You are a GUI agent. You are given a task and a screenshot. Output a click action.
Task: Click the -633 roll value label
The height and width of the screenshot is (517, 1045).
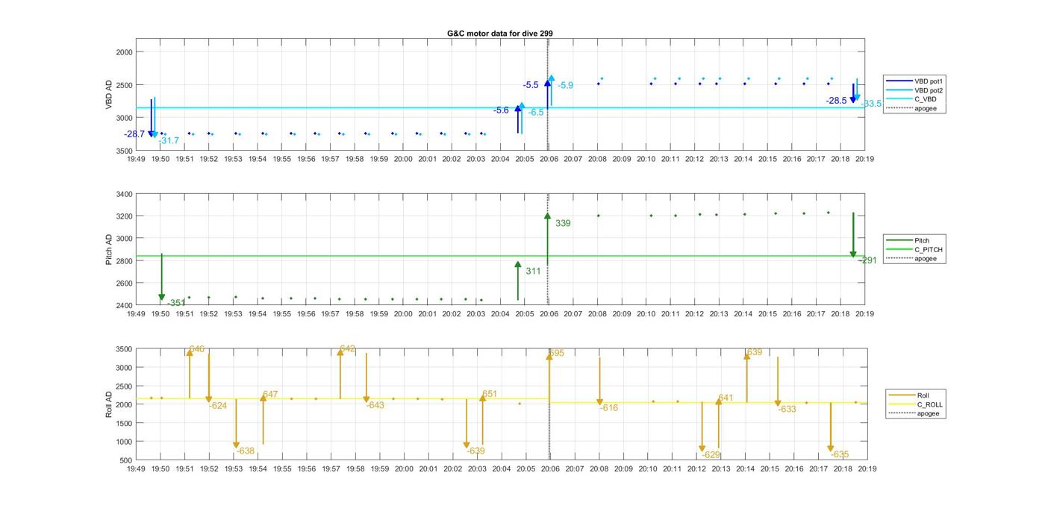tap(787, 410)
